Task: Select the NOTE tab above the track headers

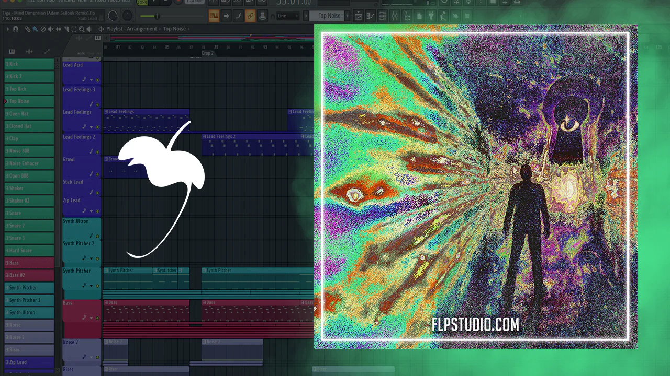Action: click(x=81, y=53)
